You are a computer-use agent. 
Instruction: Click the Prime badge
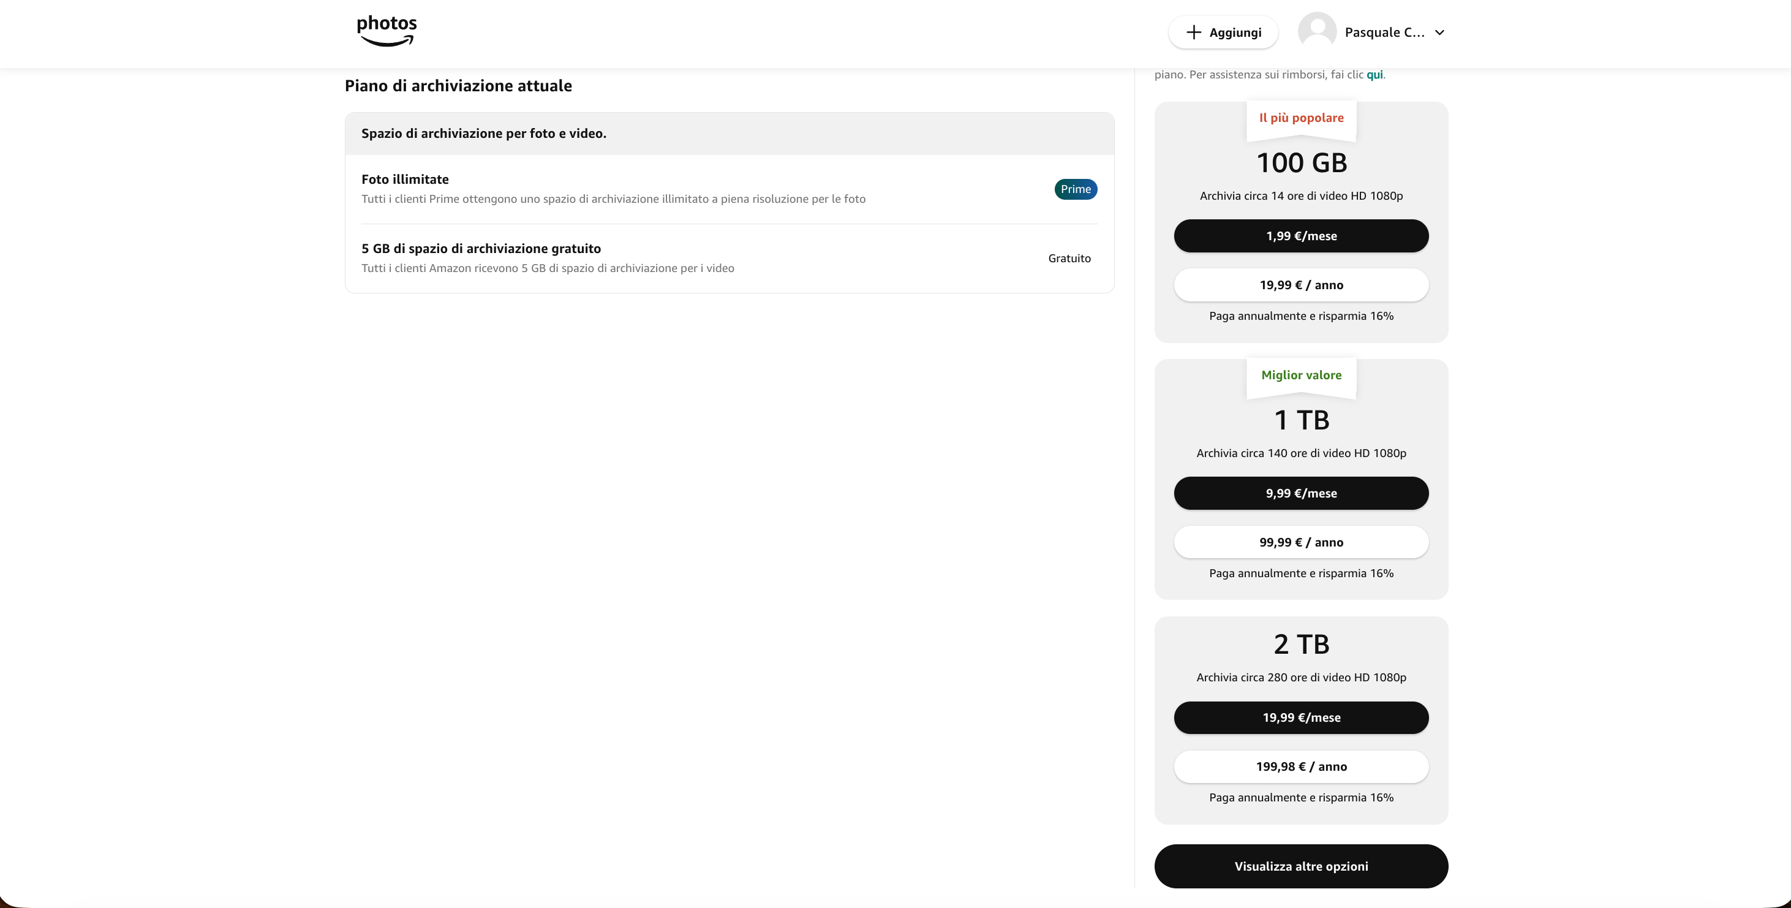pyautogui.click(x=1075, y=189)
